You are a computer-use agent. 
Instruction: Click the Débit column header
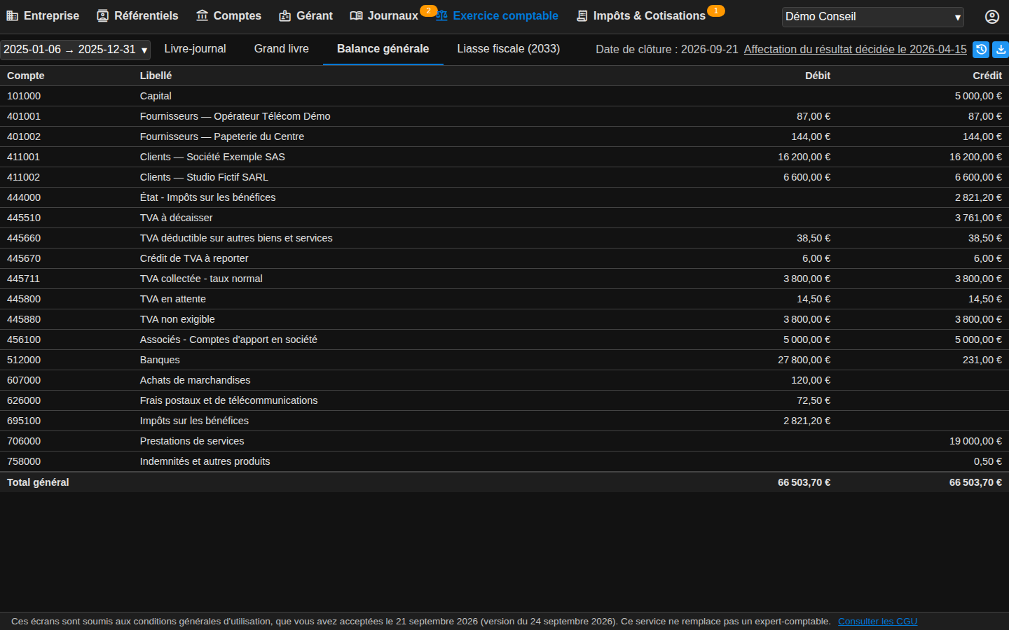click(x=818, y=76)
